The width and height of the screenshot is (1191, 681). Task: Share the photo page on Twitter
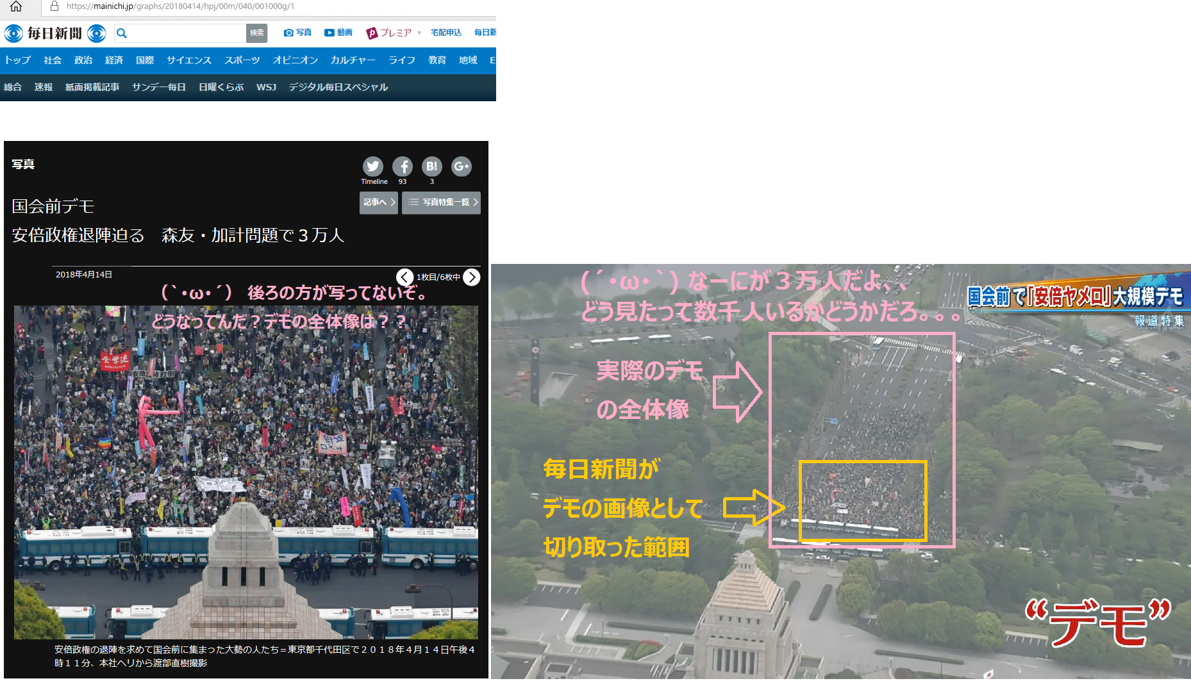(373, 167)
